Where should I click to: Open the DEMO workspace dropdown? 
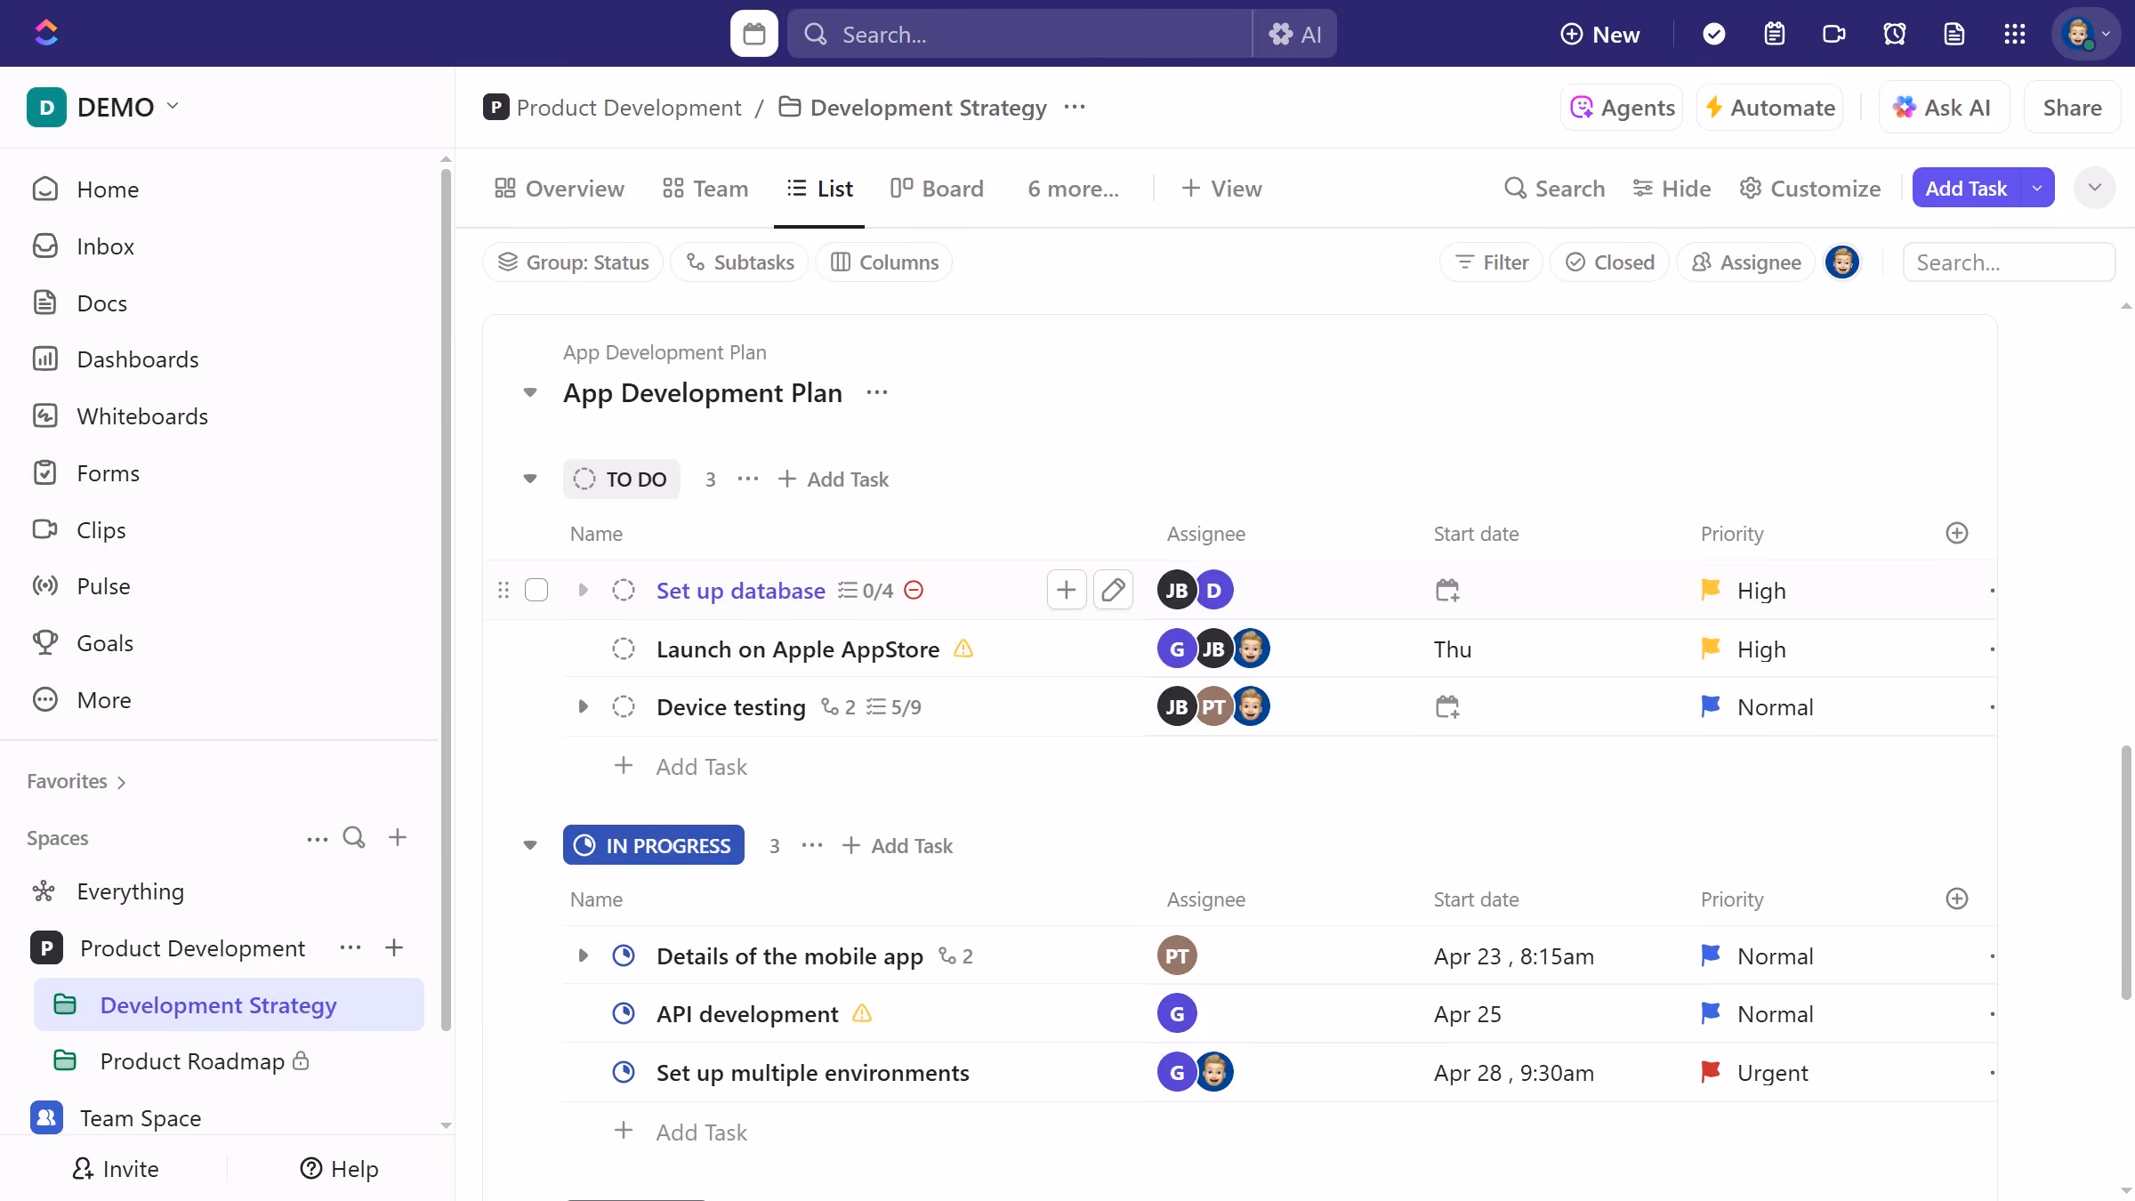pyautogui.click(x=103, y=108)
